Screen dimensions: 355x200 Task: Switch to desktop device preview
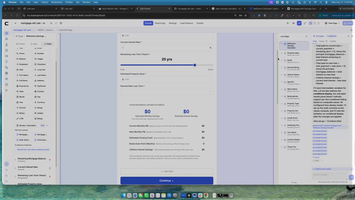click(311, 23)
